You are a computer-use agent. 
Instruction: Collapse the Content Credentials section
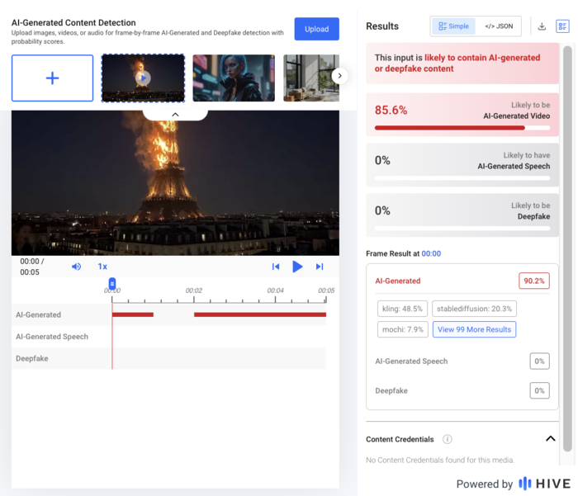pos(551,438)
